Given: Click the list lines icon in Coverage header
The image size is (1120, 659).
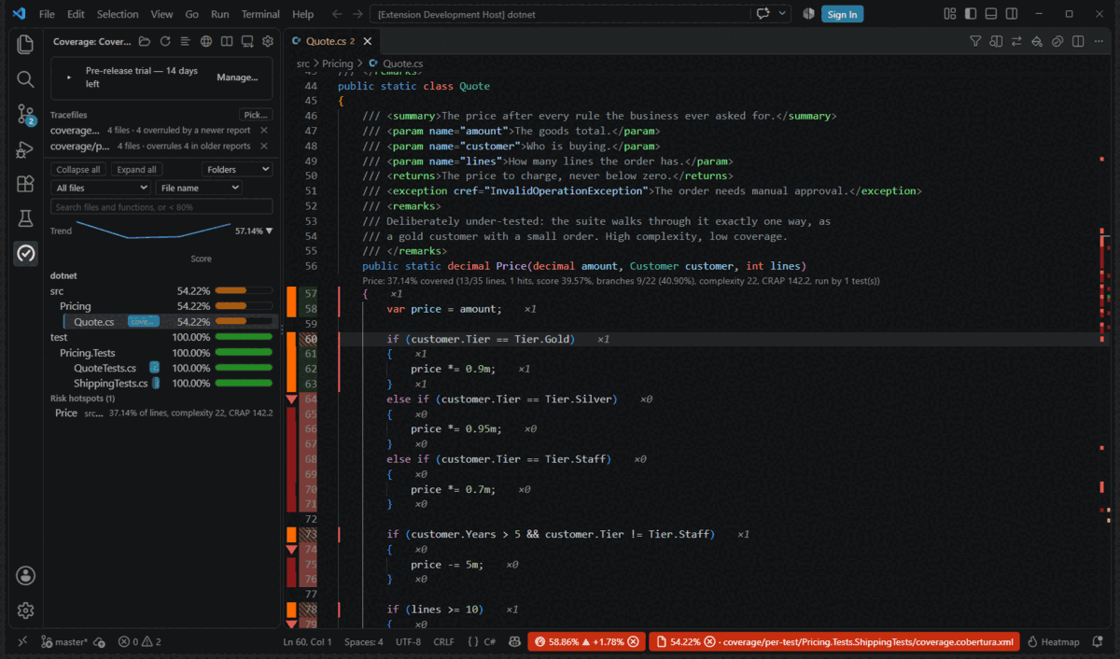Looking at the screenshot, I should pos(186,41).
